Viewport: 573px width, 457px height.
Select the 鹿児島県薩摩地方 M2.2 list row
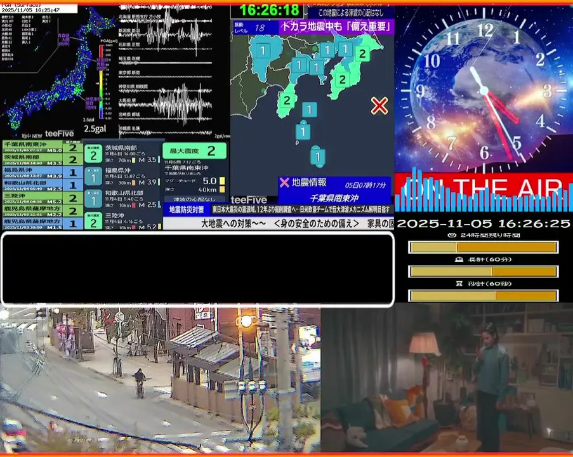click(43, 211)
